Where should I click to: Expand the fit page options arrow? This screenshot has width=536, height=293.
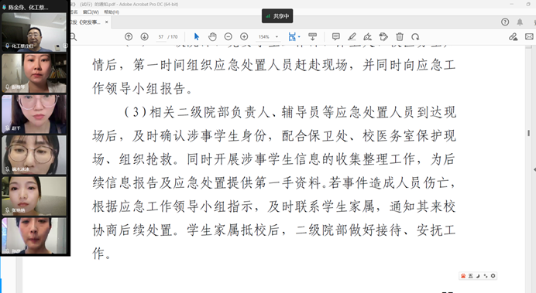pyautogui.click(x=299, y=37)
